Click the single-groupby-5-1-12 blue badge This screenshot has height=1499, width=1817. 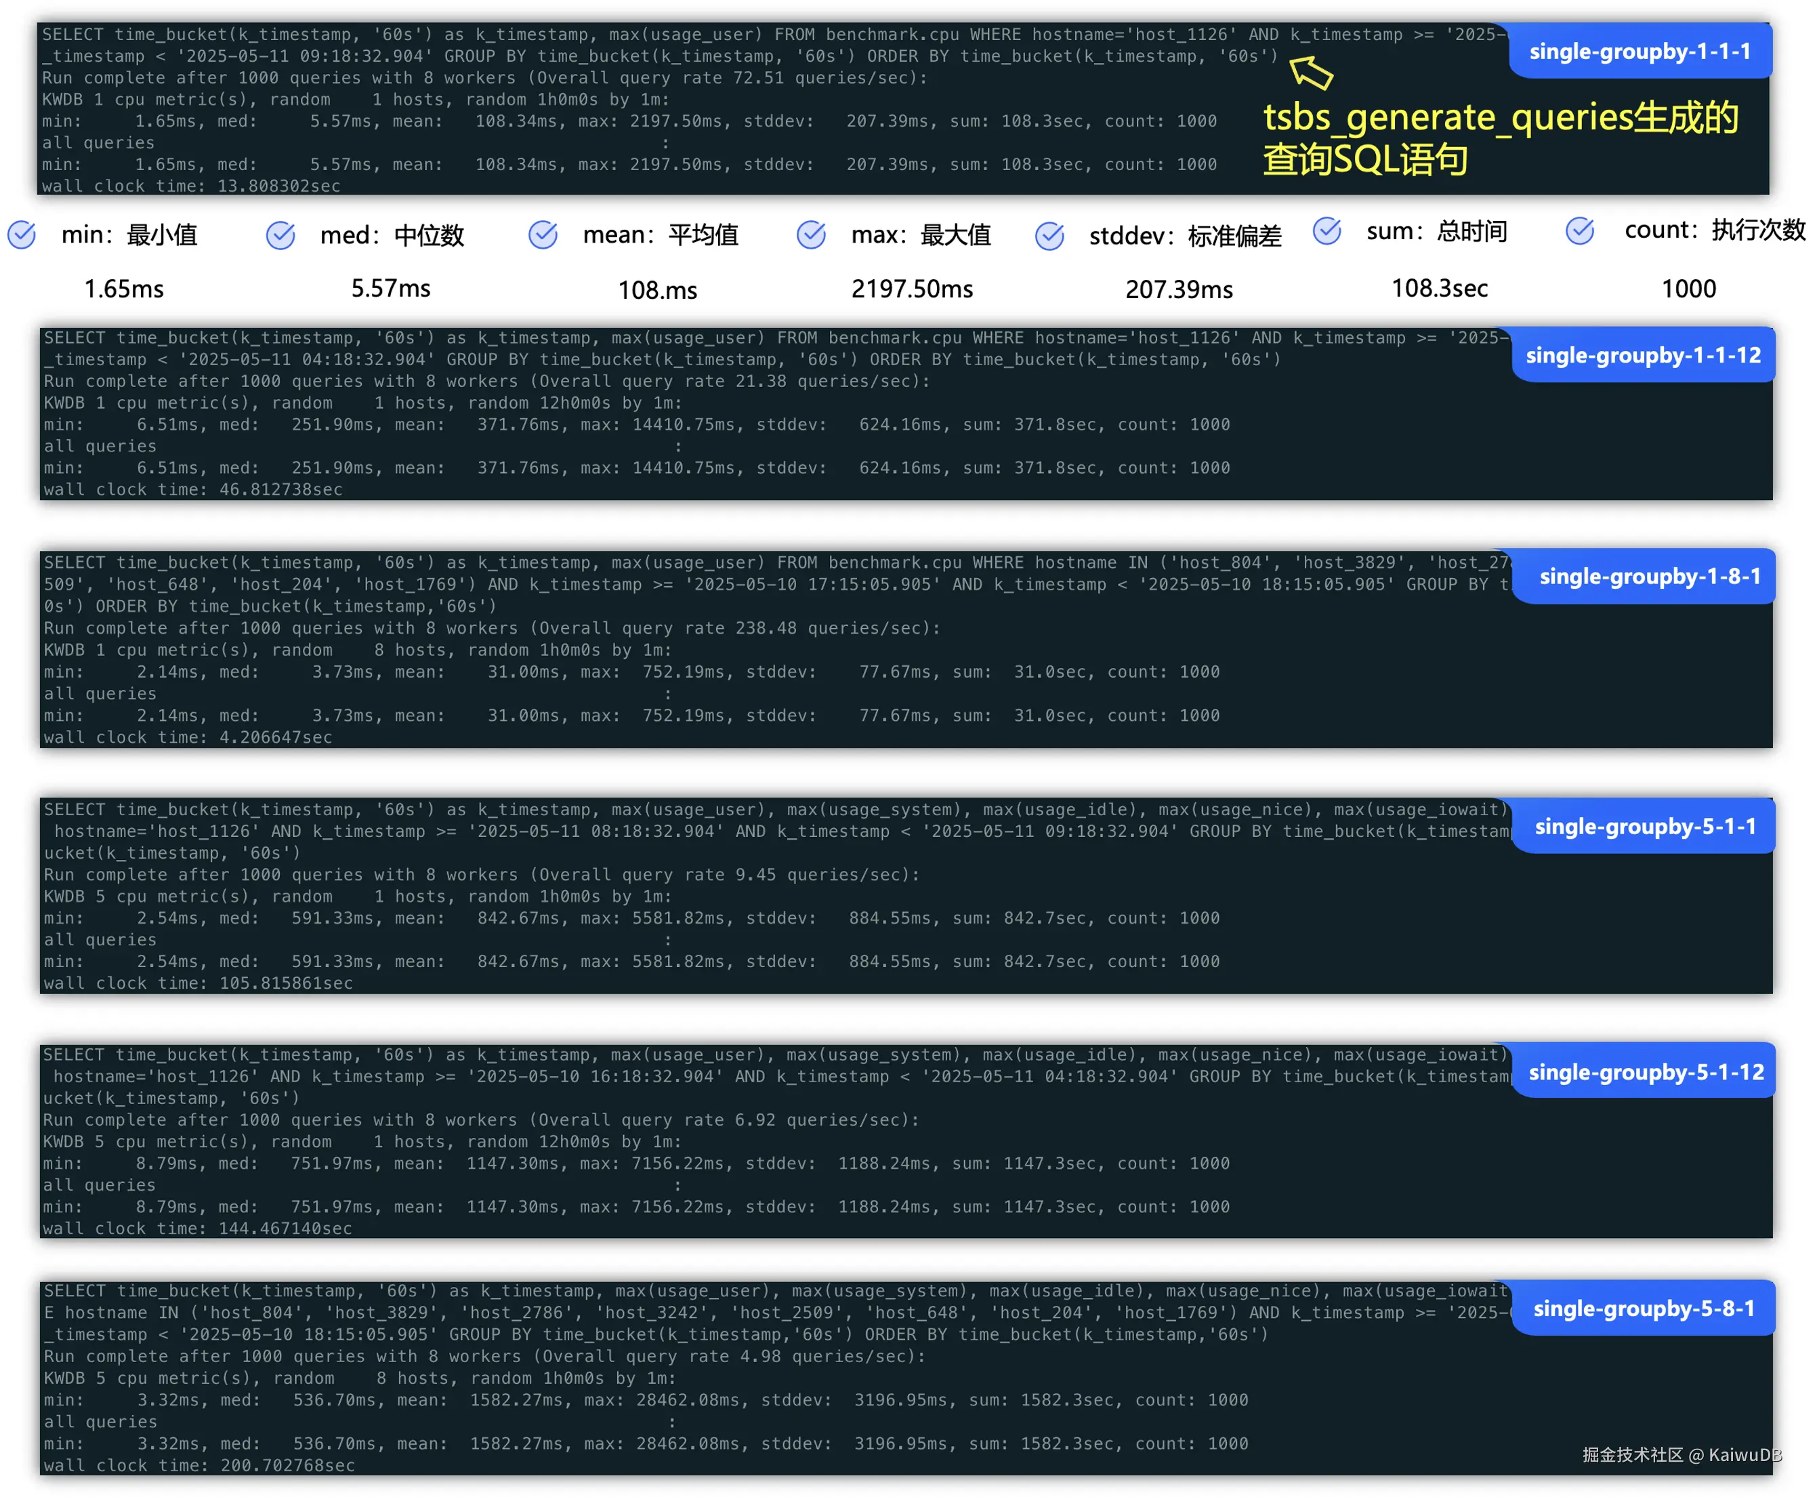tap(1646, 1071)
